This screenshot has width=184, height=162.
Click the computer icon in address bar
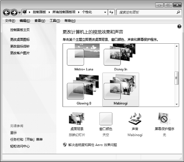pyautogui.click(x=25, y=12)
